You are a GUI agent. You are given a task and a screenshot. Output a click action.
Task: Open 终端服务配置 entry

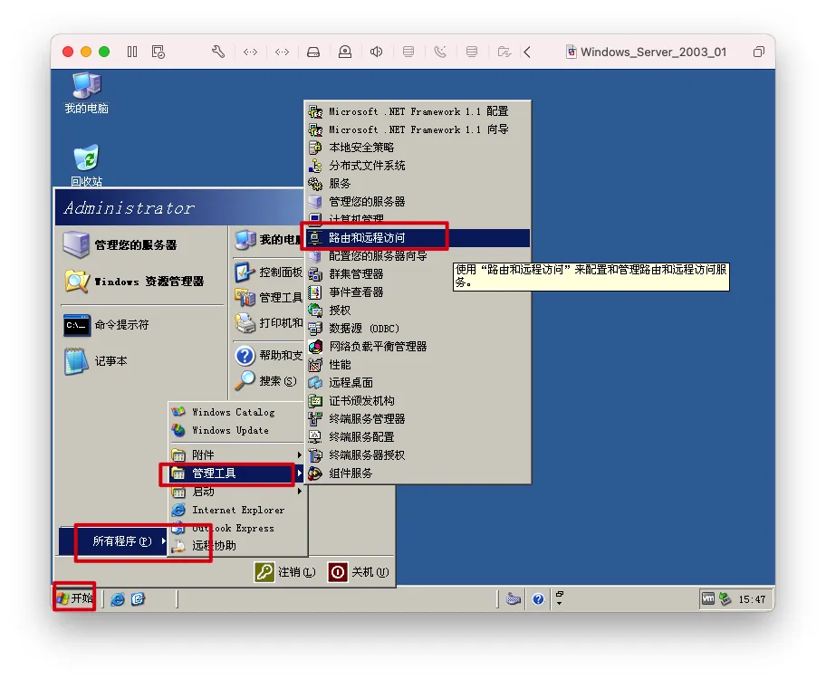(418, 436)
